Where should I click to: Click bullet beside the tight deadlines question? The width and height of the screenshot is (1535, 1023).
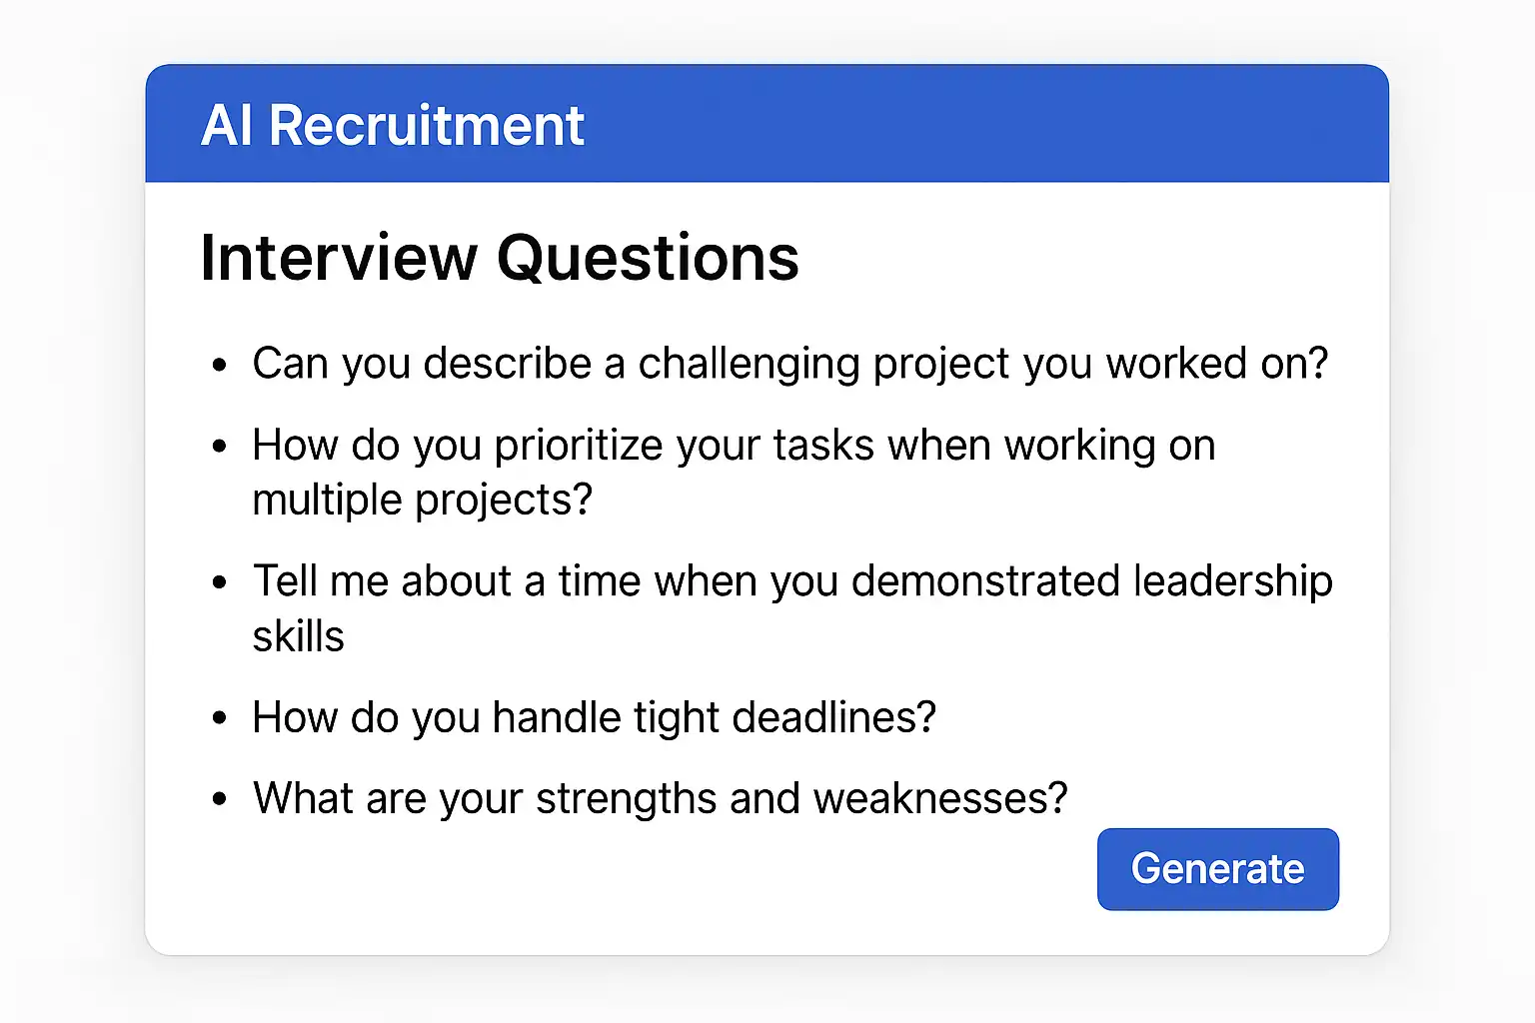pos(220,719)
